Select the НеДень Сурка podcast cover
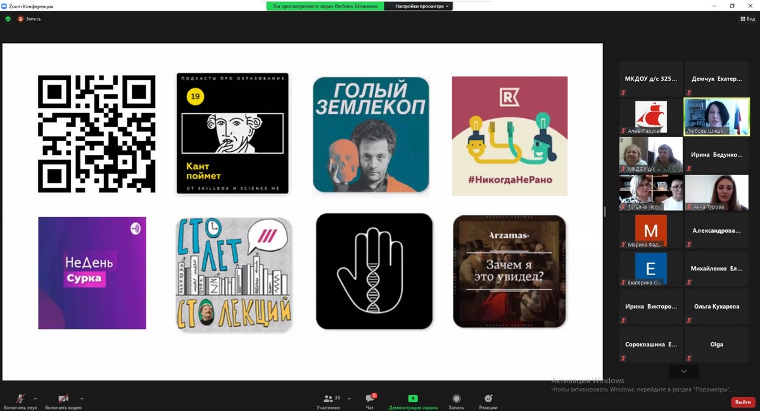Image resolution: width=760 pixels, height=411 pixels. tap(92, 273)
